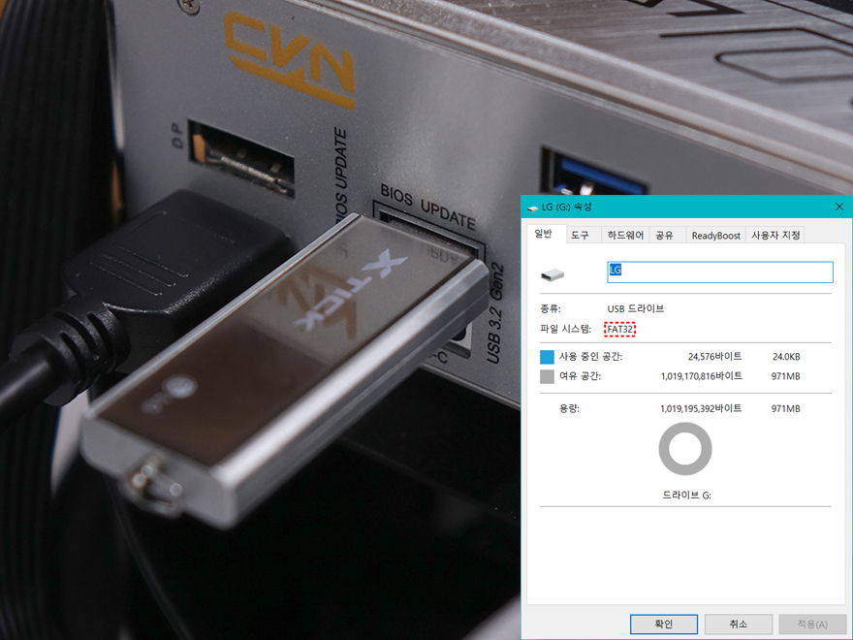The height and width of the screenshot is (640, 853).
Task: Click the 적용(A) button
Action: click(812, 624)
